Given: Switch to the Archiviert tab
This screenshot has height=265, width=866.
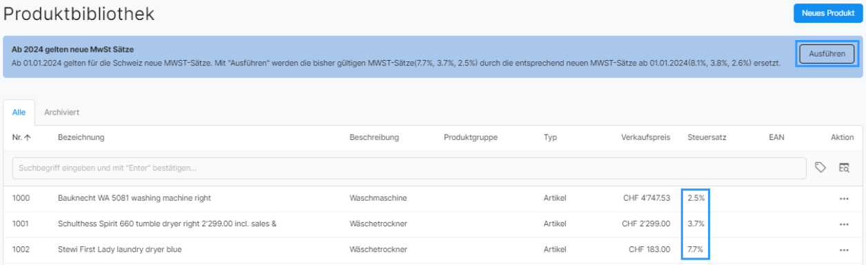Looking at the screenshot, I should (61, 112).
